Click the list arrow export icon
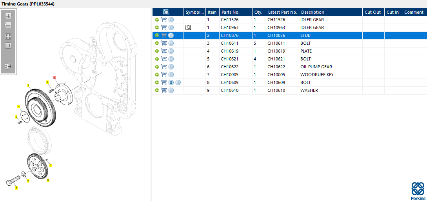Screen dimensions: 427x201 [8, 66]
